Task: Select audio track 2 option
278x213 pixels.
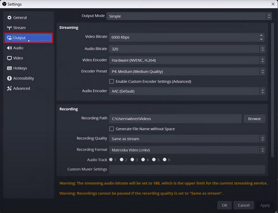Action: tap(121, 160)
